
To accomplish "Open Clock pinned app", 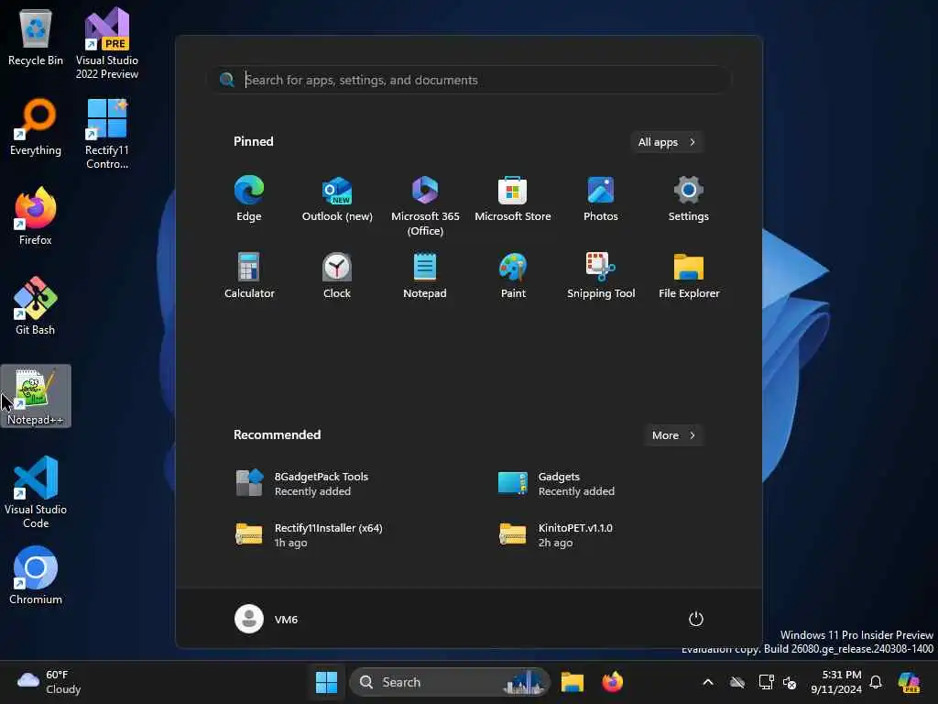I will [x=337, y=275].
